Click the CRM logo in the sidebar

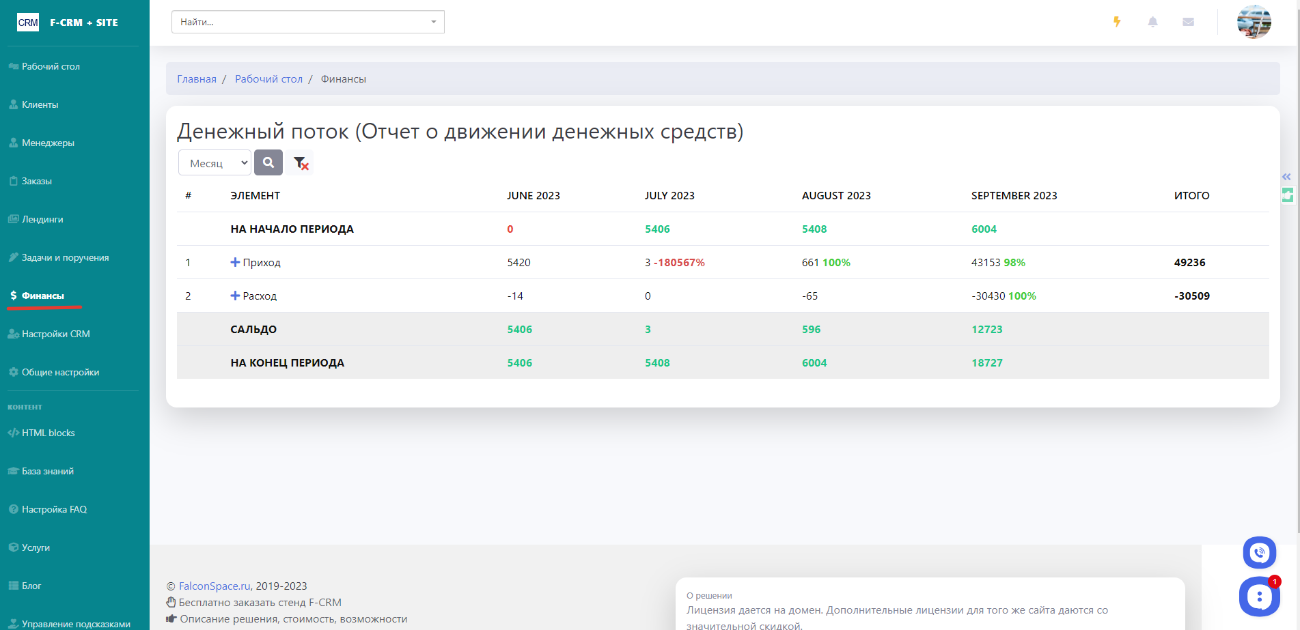point(28,23)
